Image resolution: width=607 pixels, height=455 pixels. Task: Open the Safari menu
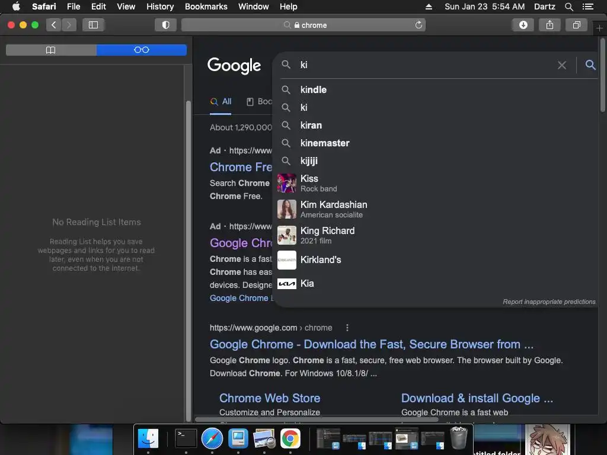point(44,7)
